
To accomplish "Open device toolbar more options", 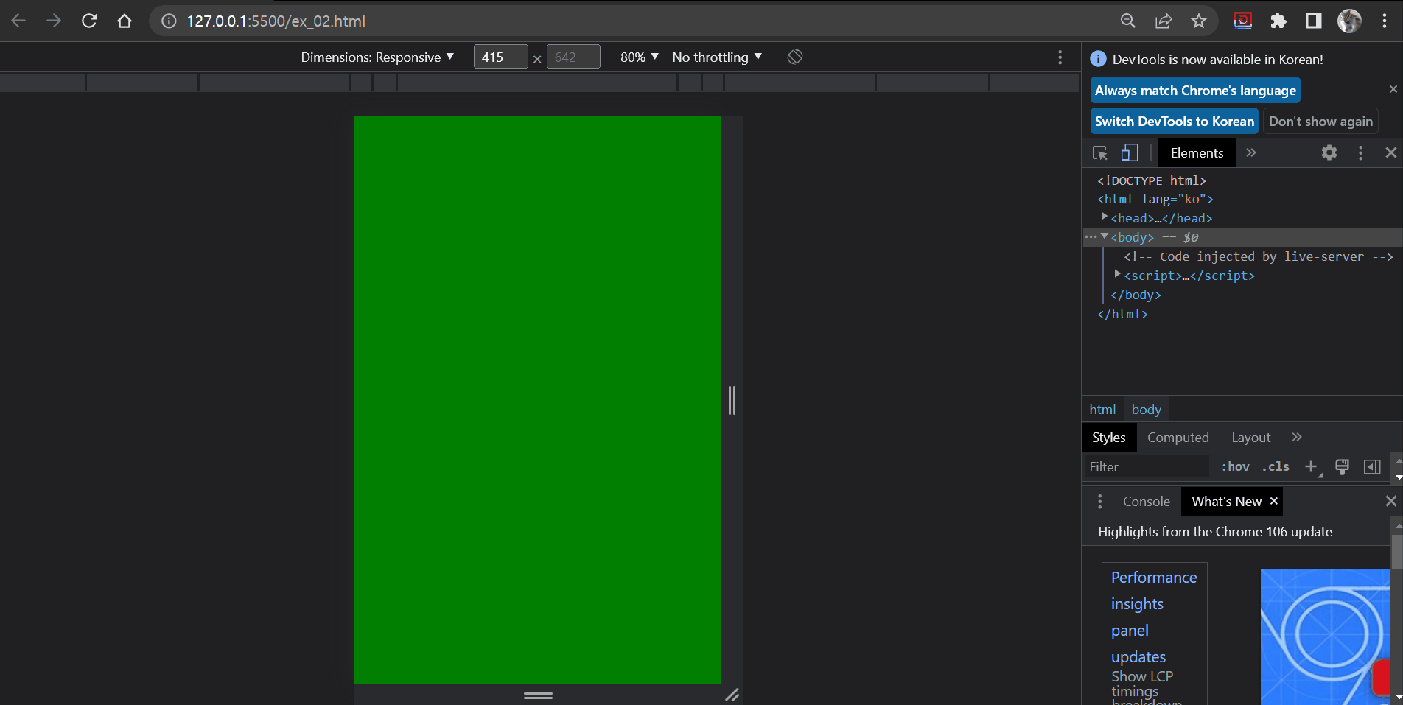I will [x=1060, y=57].
